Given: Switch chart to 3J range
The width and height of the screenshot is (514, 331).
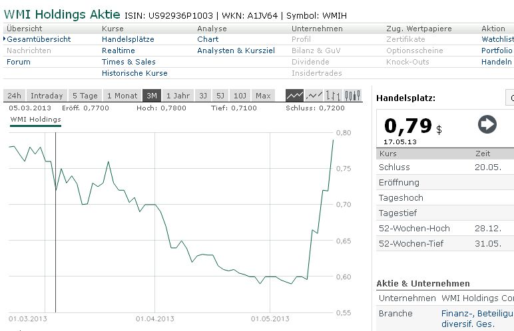Looking at the screenshot, I should (x=203, y=96).
